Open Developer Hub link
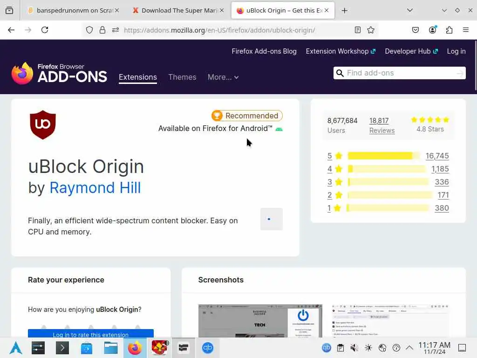 411,51
